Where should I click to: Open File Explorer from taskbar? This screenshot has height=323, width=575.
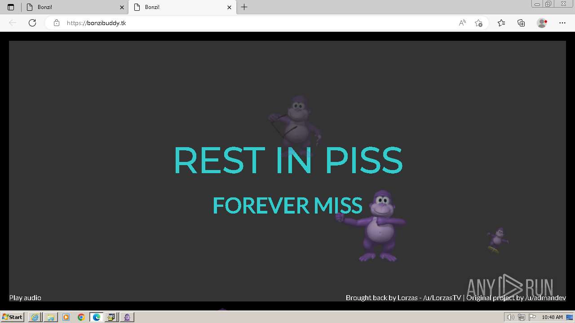[50, 317]
